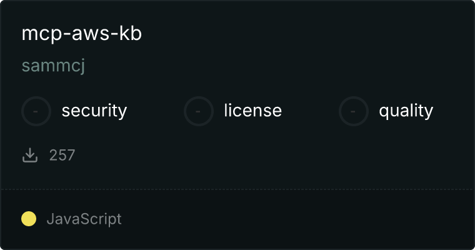Click the 257 downloads count
Viewport: 475px width, 250px height.
tap(62, 155)
